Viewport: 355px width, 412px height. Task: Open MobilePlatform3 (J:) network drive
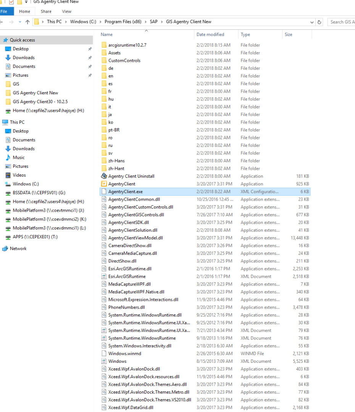click(48, 210)
